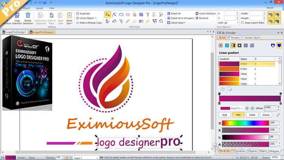
Task: Switch color mode to RGB
Action: pos(225,115)
